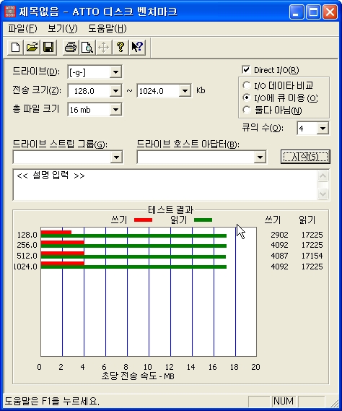Click the 256.0 row label in chart
This screenshot has height=411, width=342.
[x=27, y=245]
